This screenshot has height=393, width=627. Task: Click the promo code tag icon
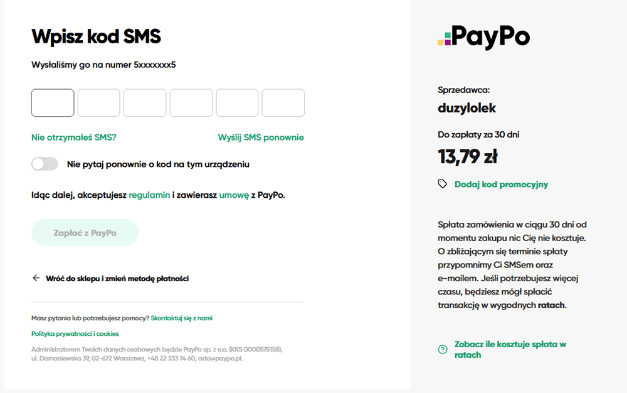tap(442, 184)
